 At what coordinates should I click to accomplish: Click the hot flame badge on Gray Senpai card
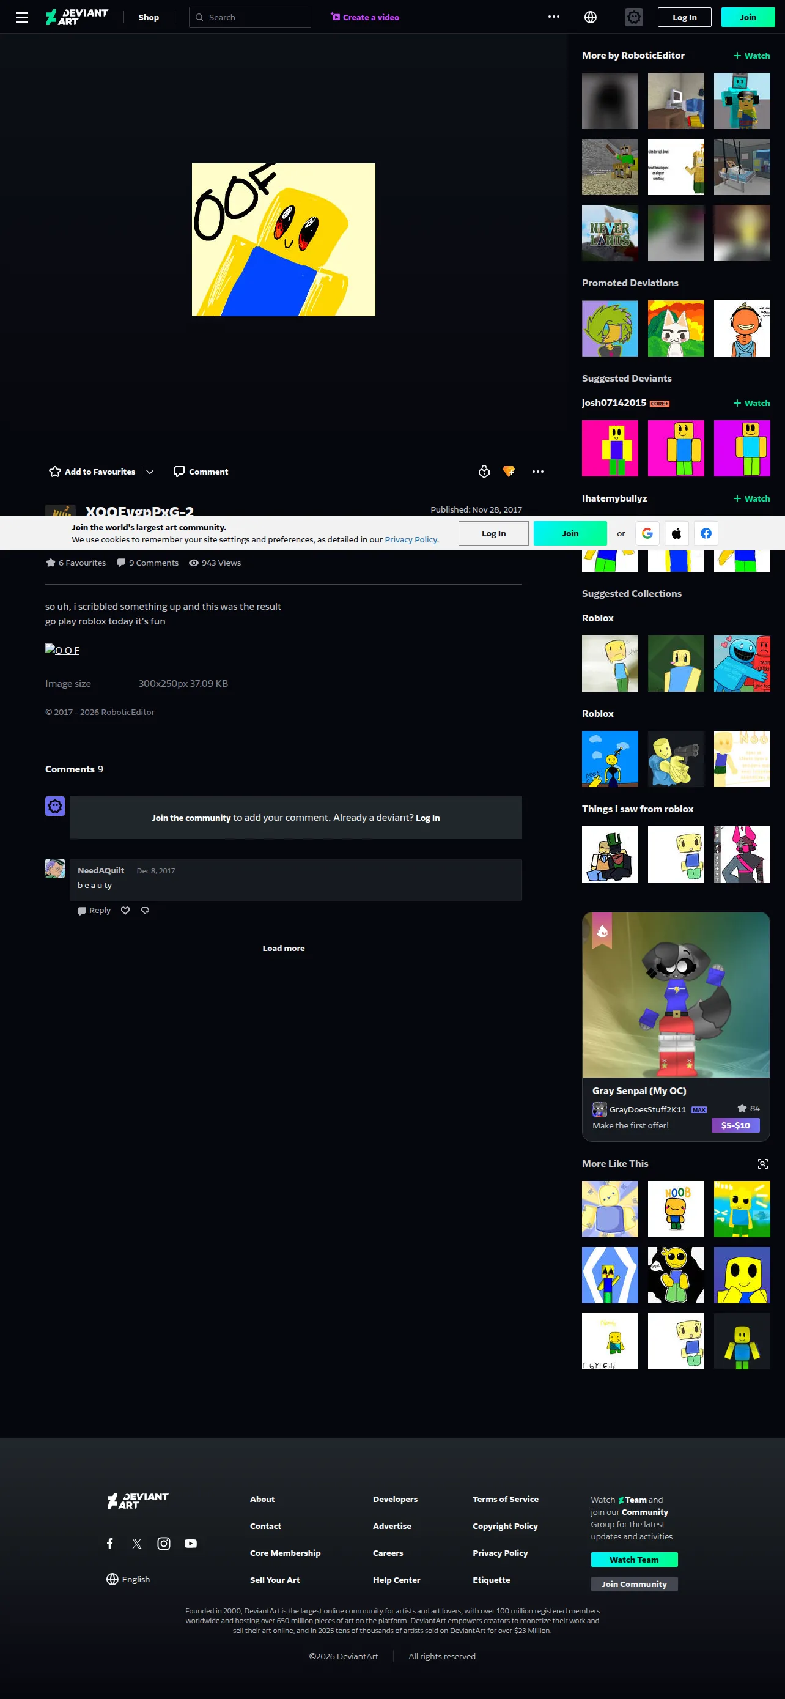tap(602, 931)
